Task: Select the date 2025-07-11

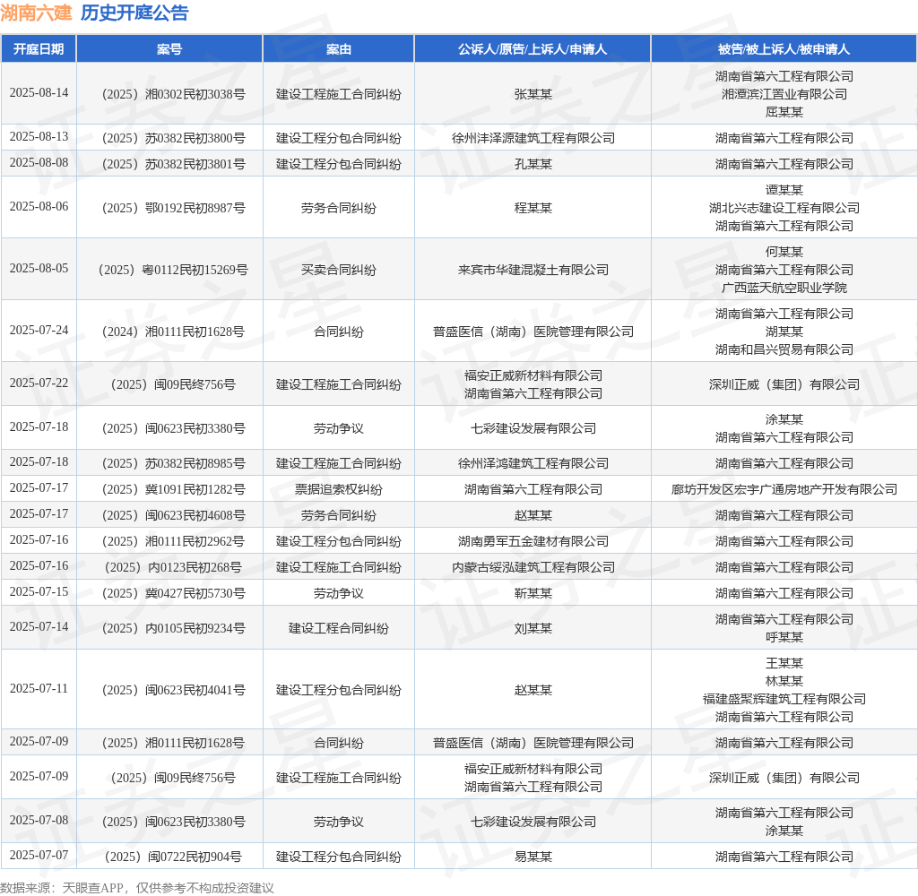Action: coord(39,689)
